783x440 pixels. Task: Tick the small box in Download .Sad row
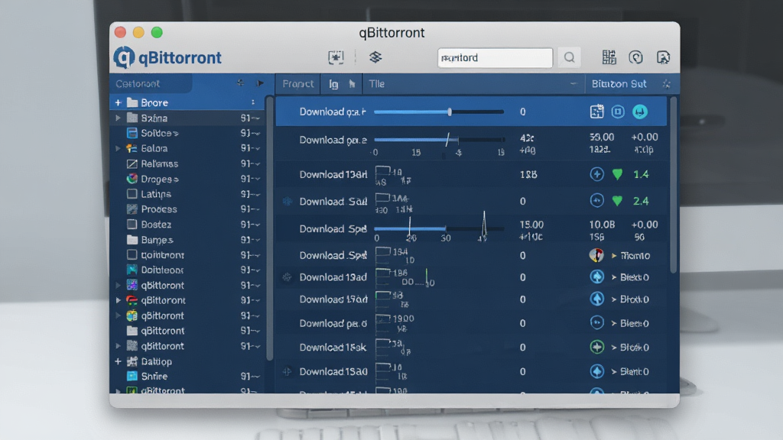382,197
